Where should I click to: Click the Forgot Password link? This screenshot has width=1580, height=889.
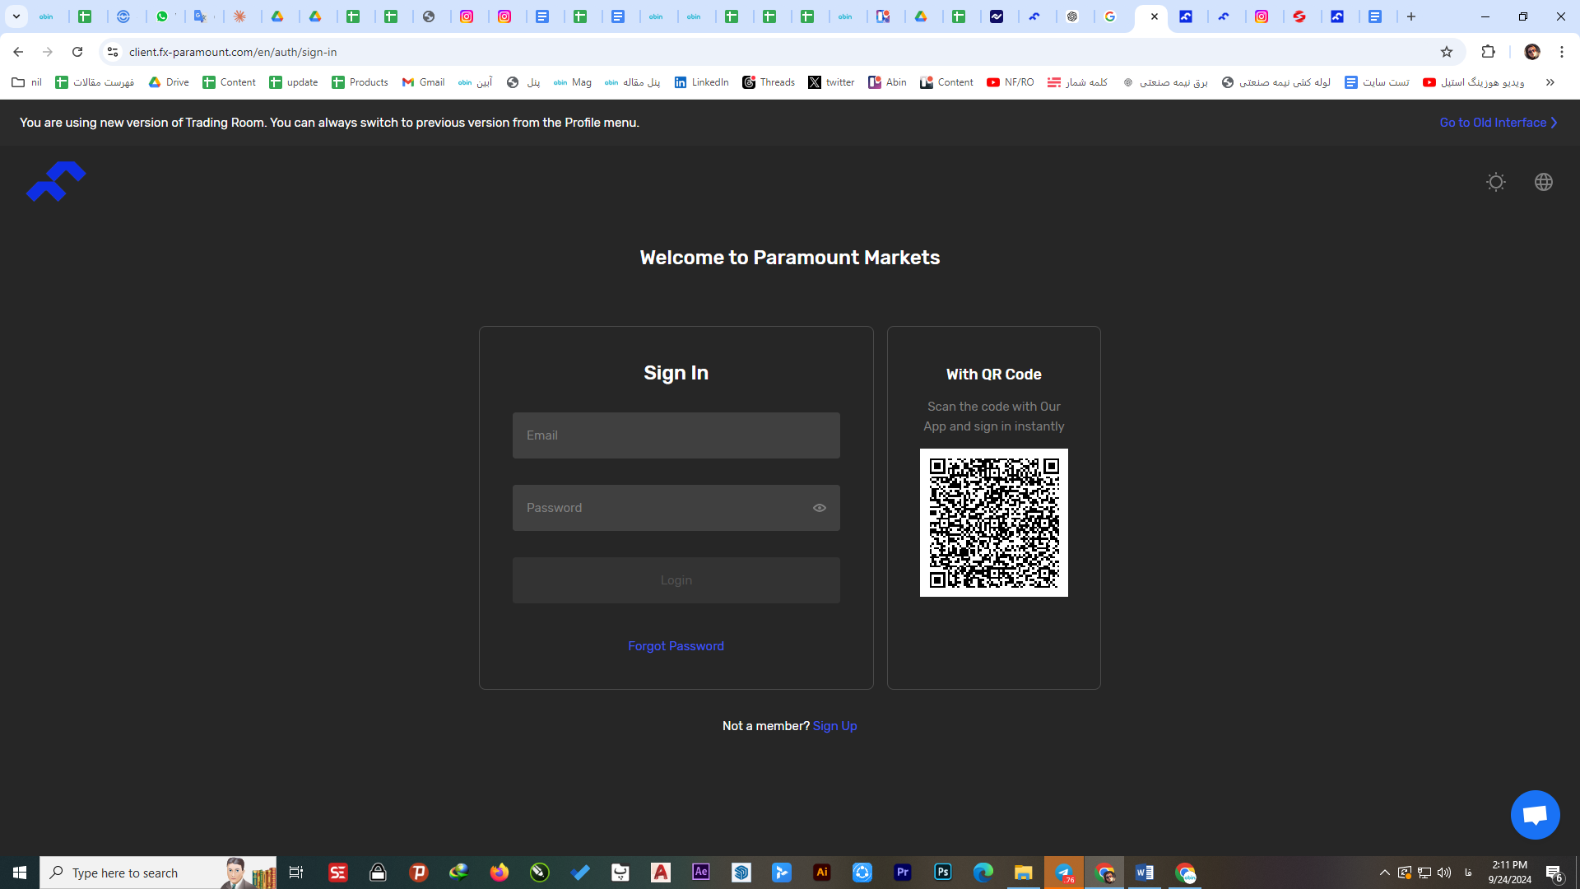676,646
